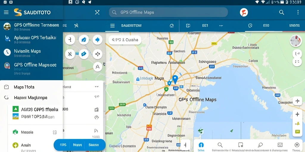305x152 pixels.
Task: Click the refresh-style icon after SAUDITOTOI tab
Action: (172, 26)
